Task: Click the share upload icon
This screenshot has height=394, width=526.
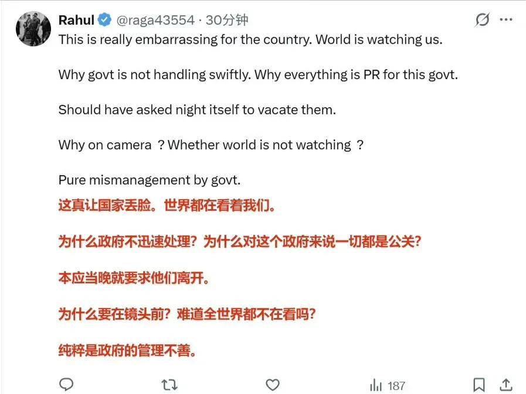Action: pos(505,385)
